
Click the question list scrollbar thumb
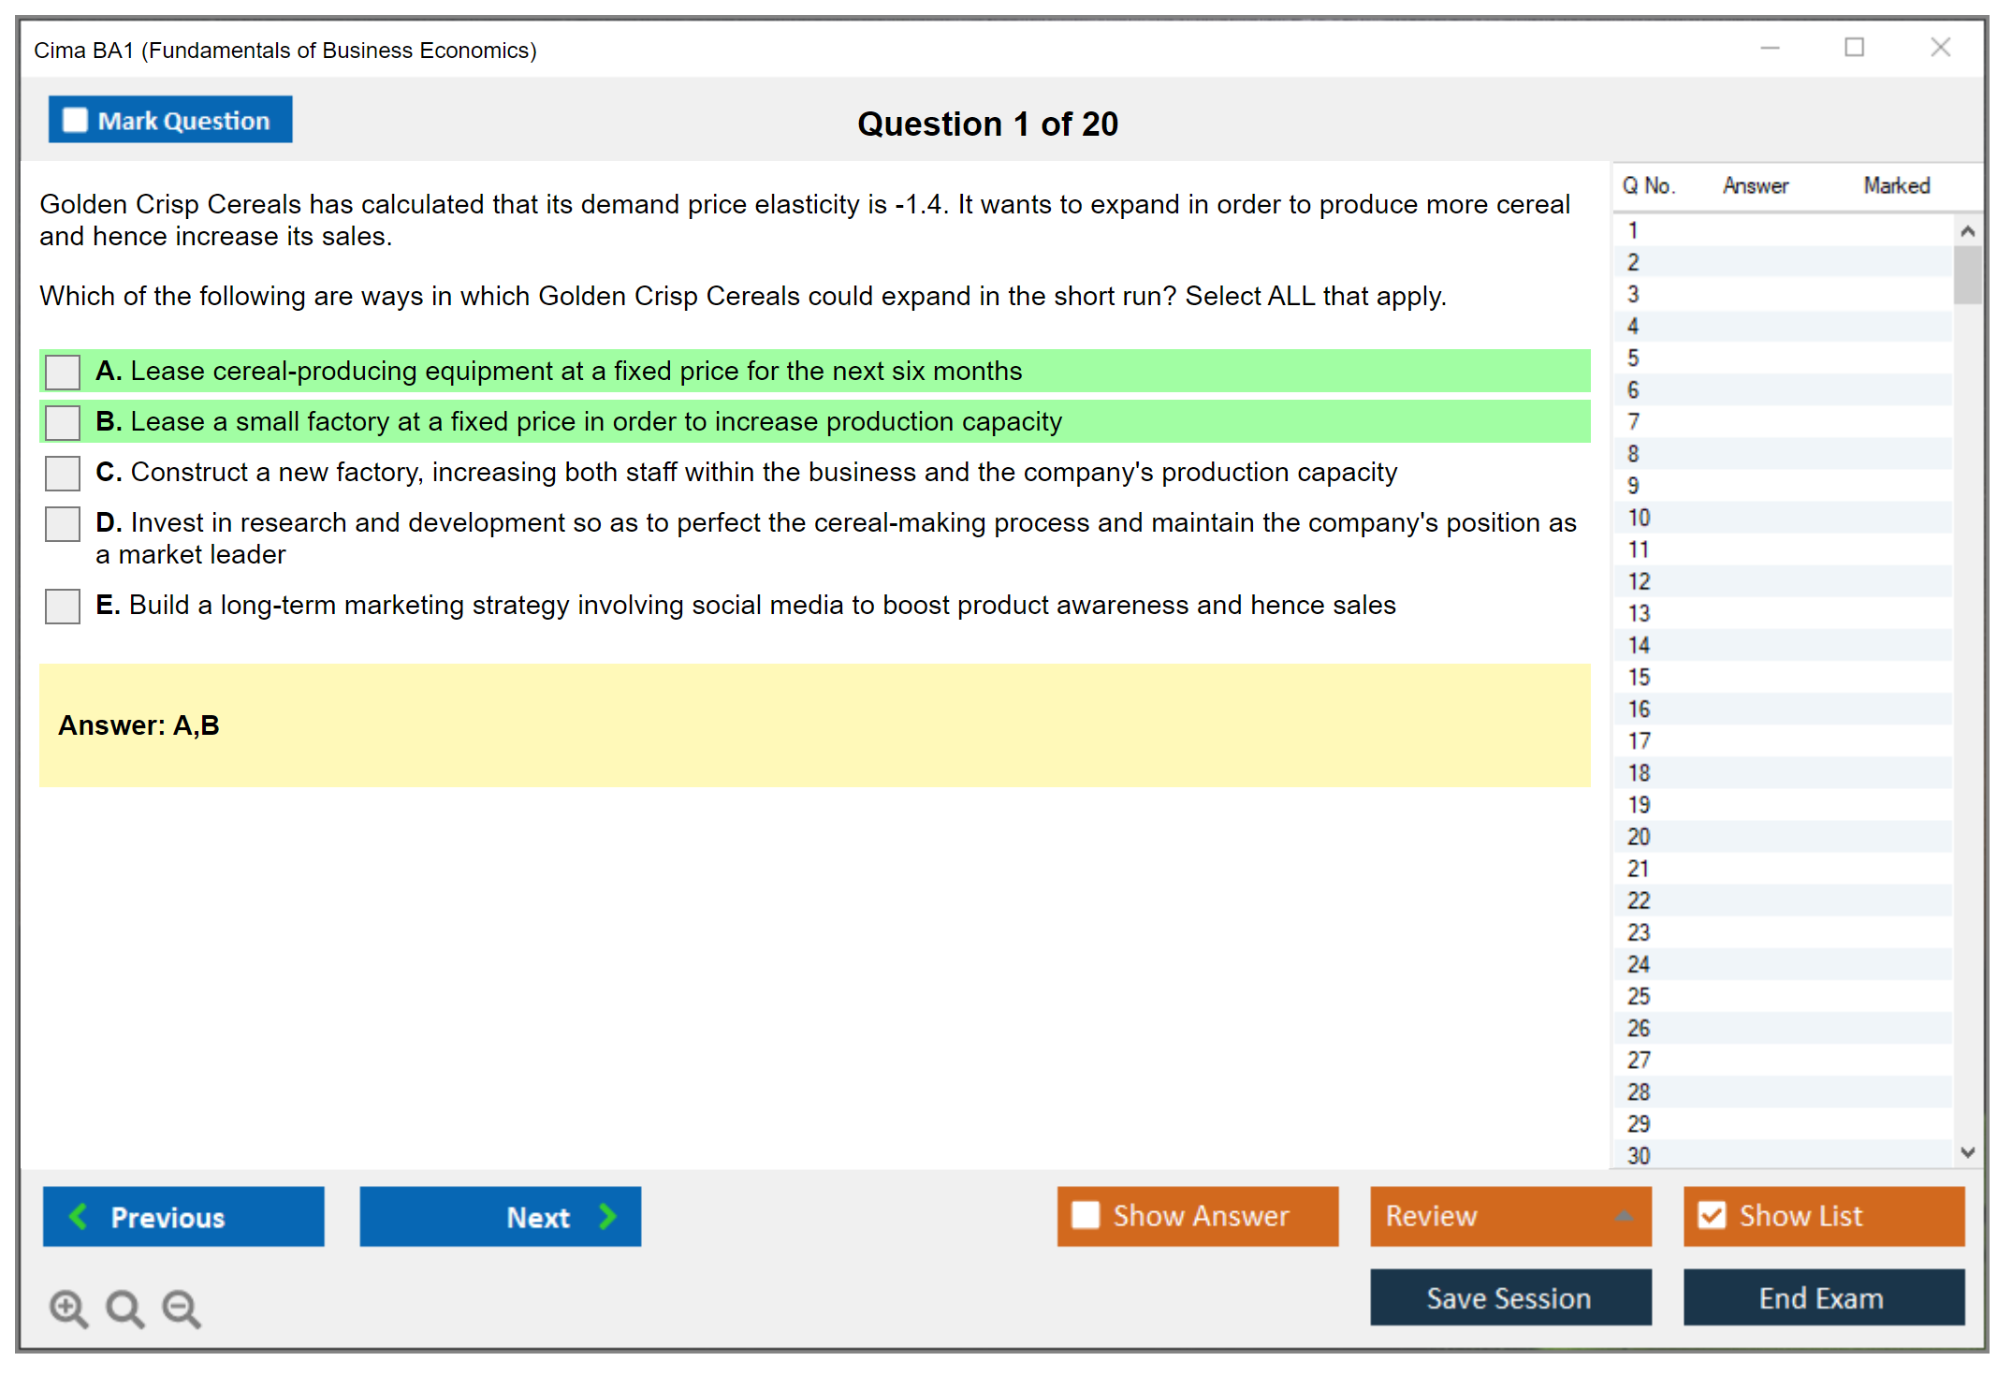click(x=1966, y=274)
